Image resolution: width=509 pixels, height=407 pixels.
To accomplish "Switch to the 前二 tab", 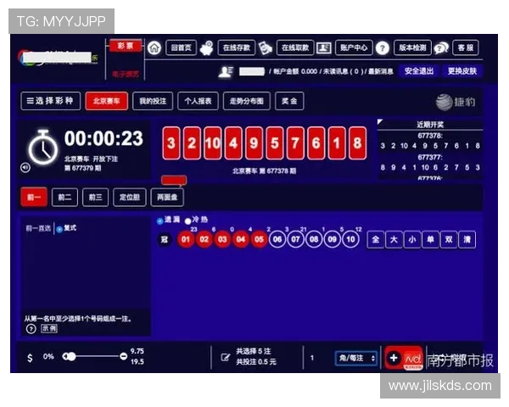I will point(64,198).
